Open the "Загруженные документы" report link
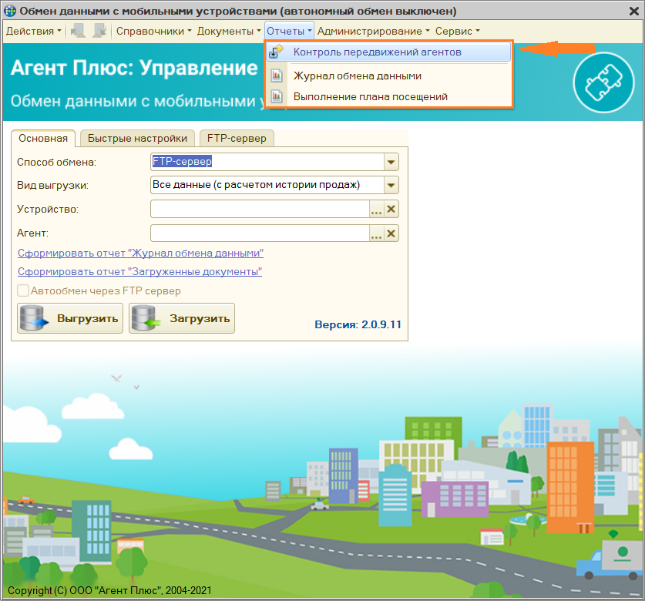 tap(139, 271)
